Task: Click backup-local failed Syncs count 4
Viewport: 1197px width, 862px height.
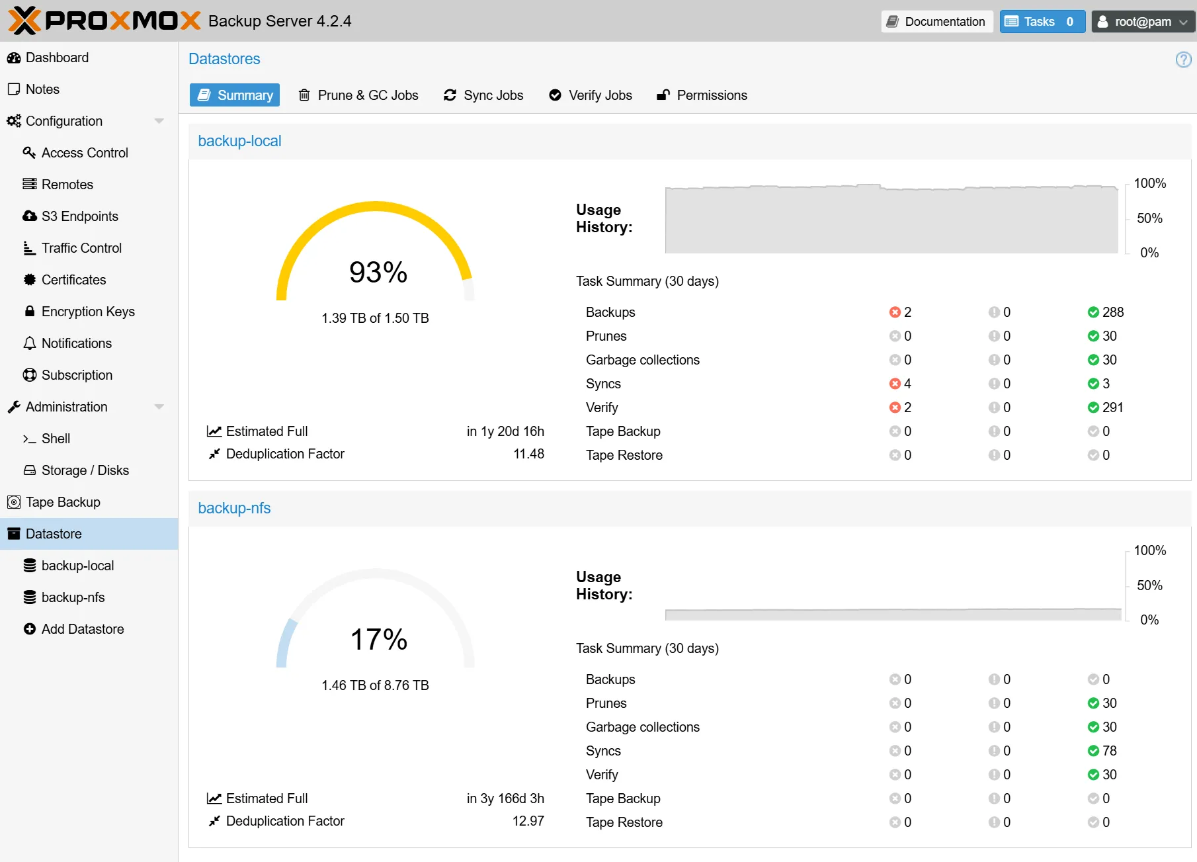Action: click(x=901, y=384)
